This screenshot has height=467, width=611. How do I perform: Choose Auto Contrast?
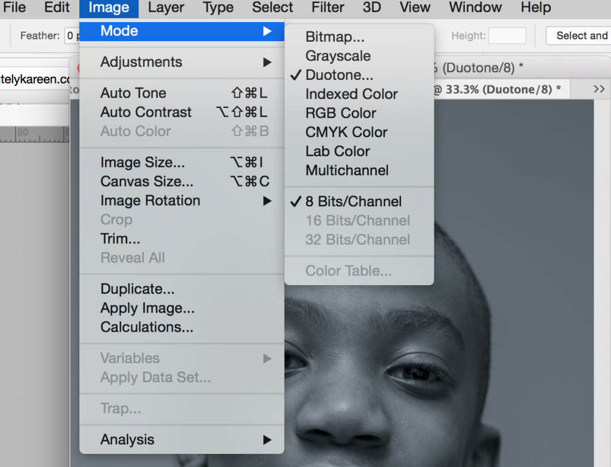(182, 112)
